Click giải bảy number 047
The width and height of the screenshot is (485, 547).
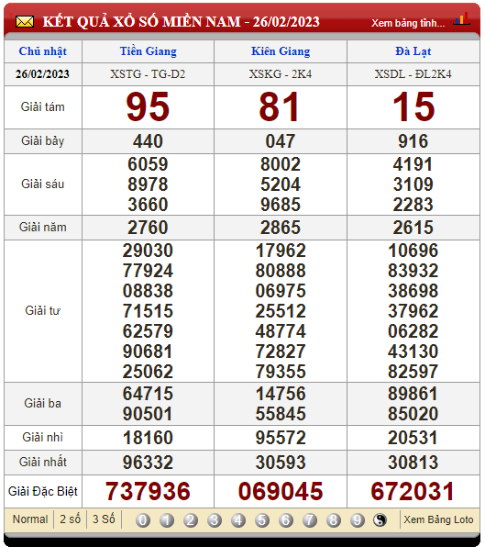pyautogui.click(x=281, y=141)
